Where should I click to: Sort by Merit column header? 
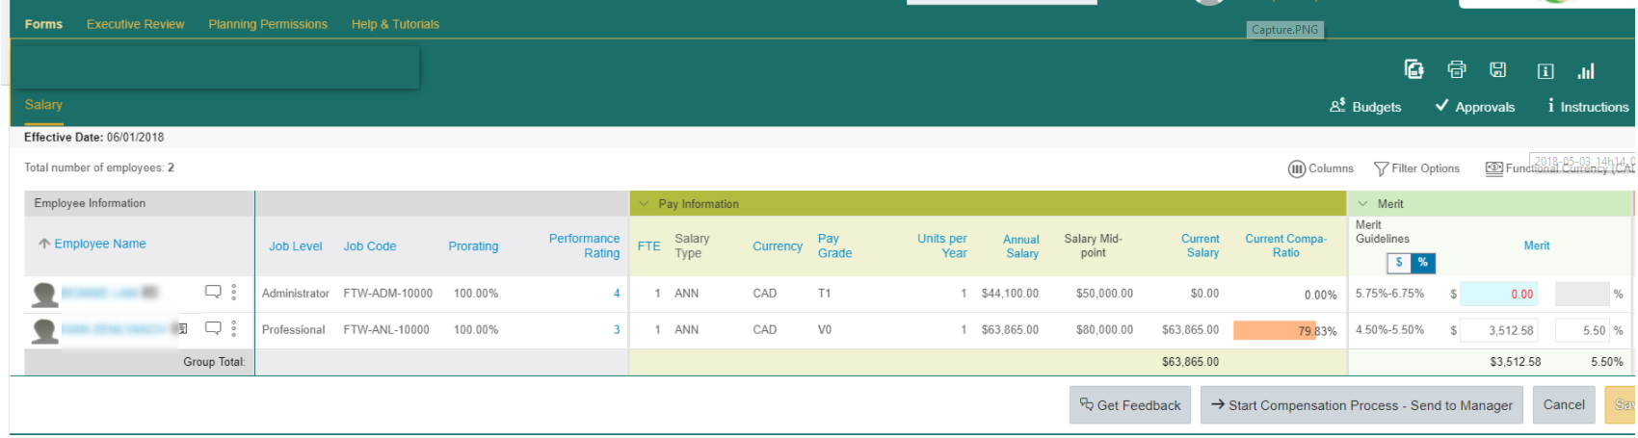pos(1536,246)
